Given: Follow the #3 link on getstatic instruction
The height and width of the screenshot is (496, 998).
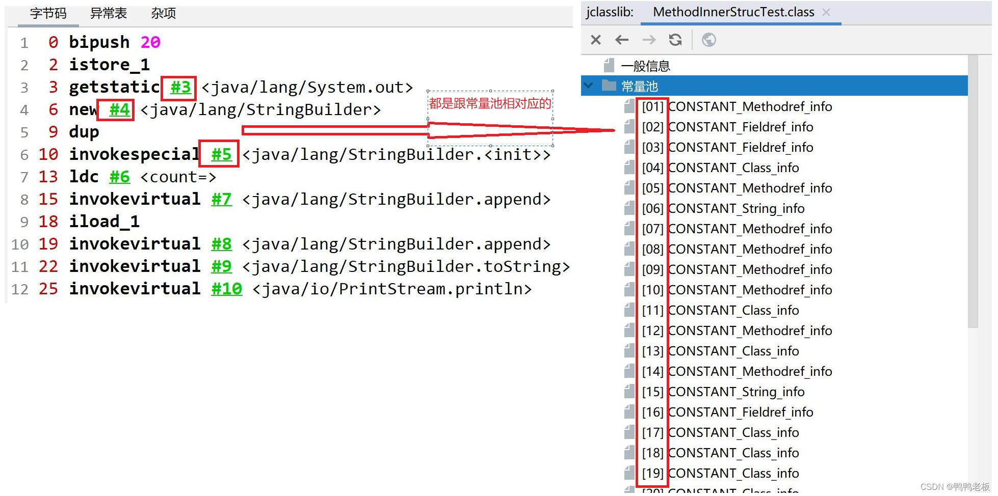Looking at the screenshot, I should coord(179,88).
